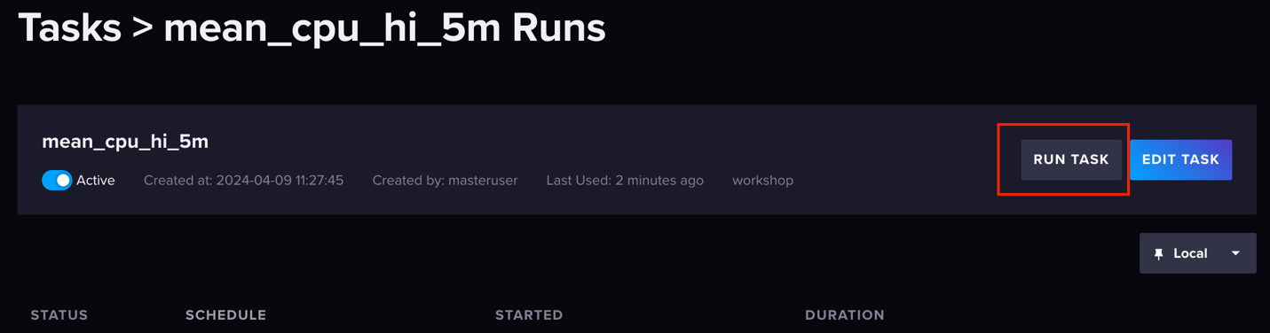Click the Last Used: 2 minutes ago text

click(x=625, y=180)
